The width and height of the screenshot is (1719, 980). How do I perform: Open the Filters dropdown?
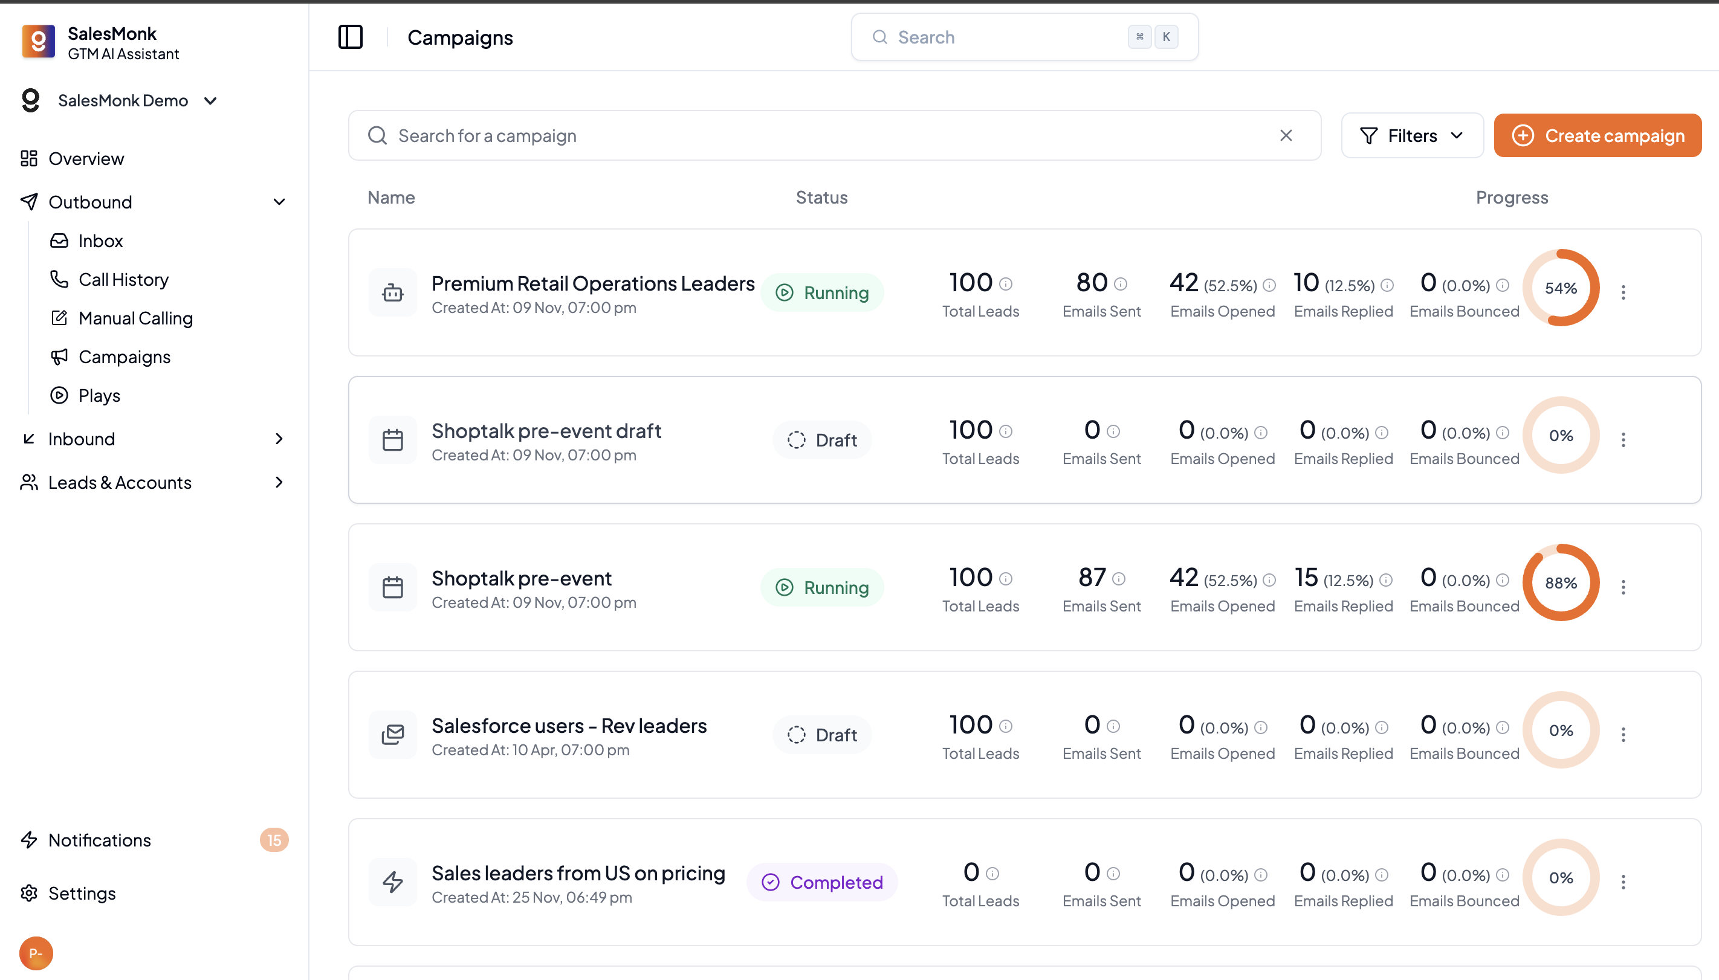pos(1412,136)
